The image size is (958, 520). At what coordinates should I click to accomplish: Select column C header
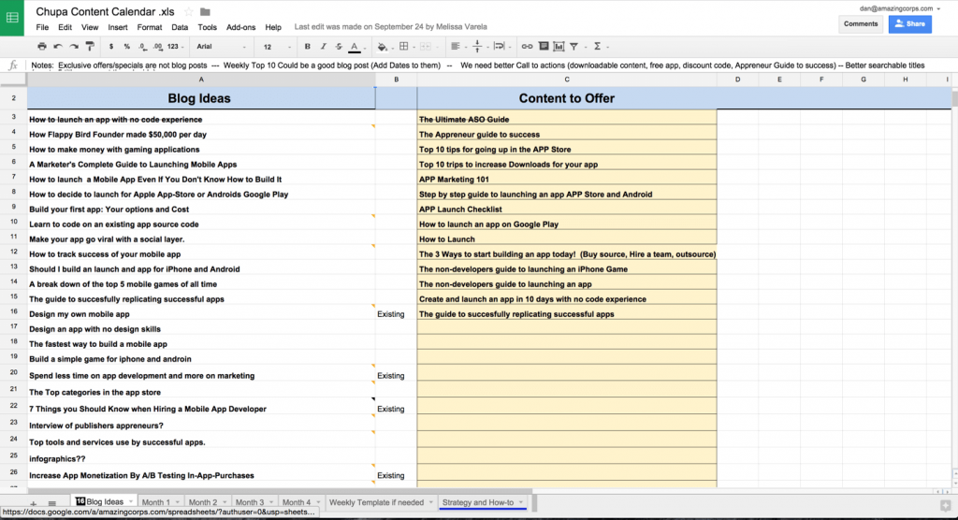coord(566,79)
